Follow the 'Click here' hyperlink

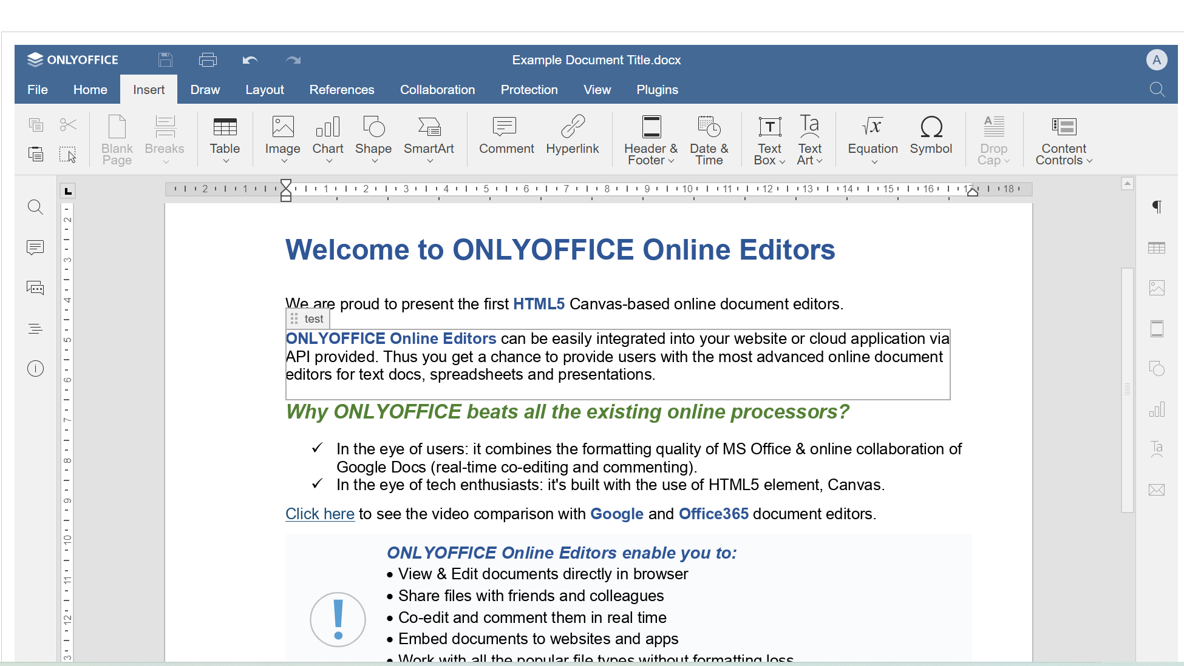click(320, 514)
